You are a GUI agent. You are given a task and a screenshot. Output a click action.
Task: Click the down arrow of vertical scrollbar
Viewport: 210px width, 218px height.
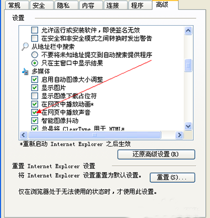pyautogui.click(x=188, y=126)
